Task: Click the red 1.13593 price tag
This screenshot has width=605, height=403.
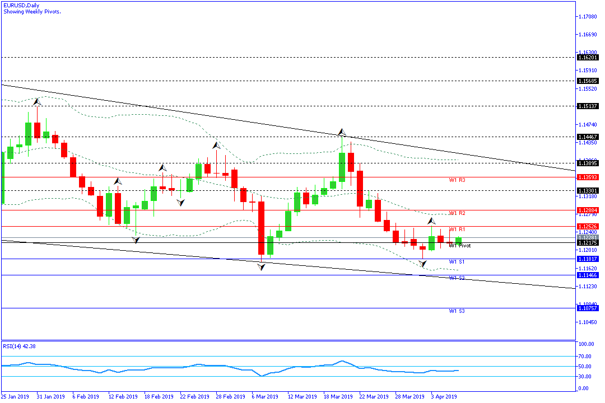Action: [x=588, y=177]
